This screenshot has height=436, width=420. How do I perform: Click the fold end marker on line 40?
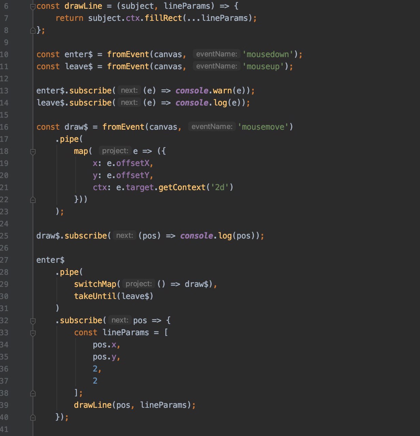click(33, 417)
